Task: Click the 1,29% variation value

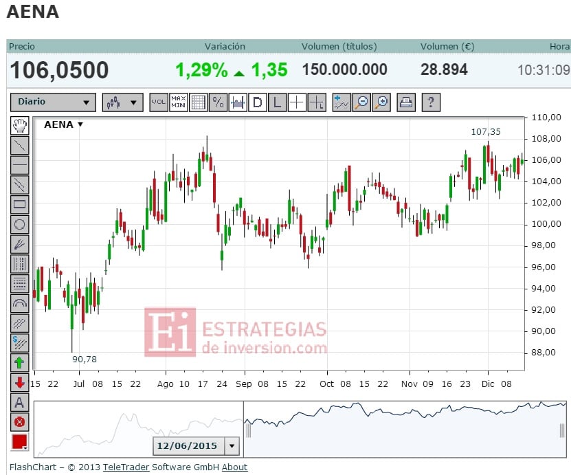Action: 201,70
